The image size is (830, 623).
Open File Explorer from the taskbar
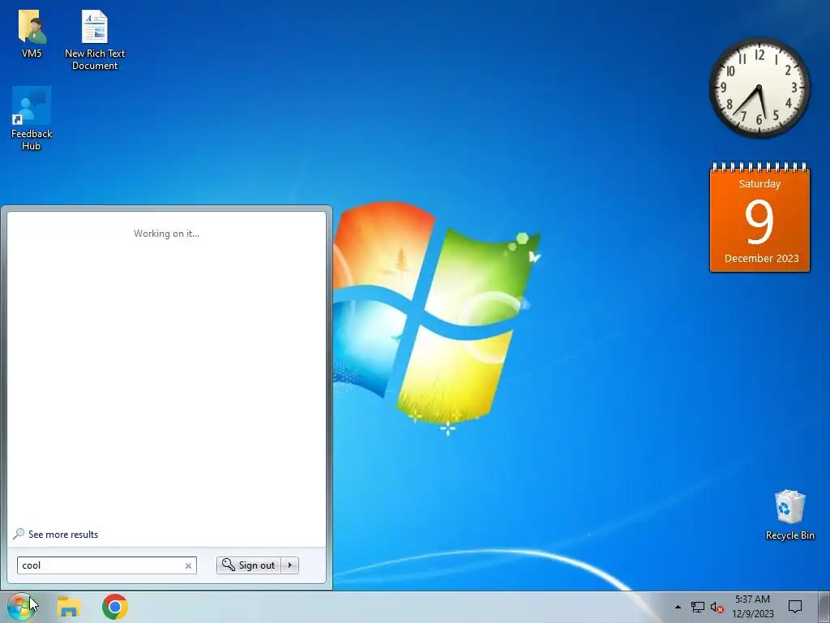click(69, 607)
